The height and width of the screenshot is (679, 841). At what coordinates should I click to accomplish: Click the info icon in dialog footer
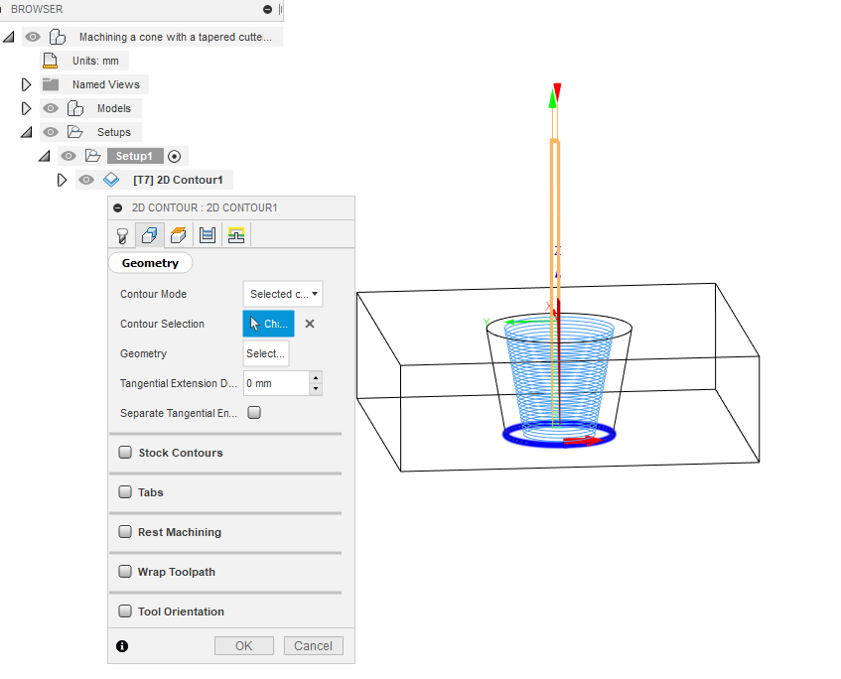[x=121, y=645]
